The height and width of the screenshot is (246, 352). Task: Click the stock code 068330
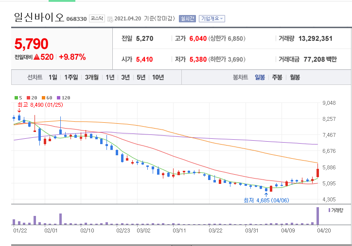pos(76,19)
